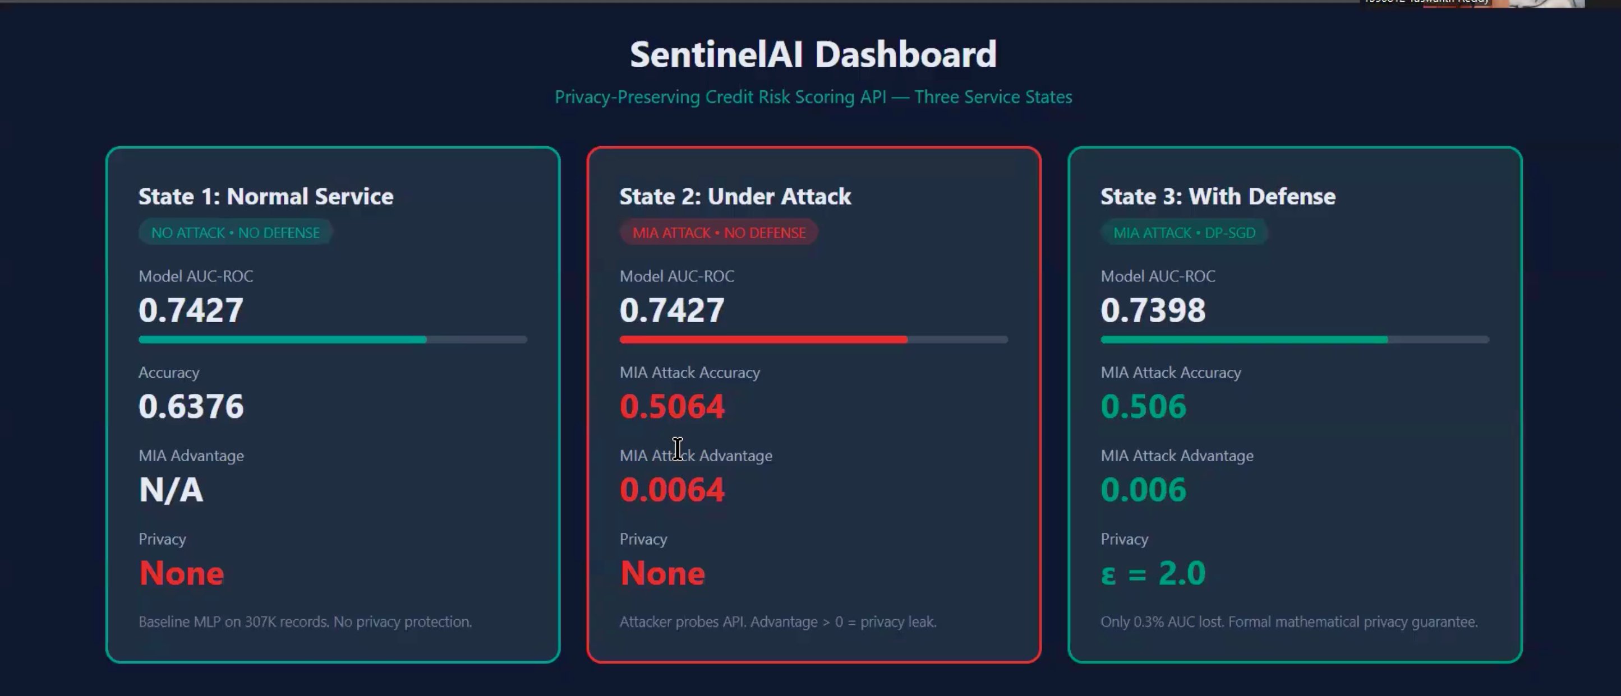Select the Baseline MLP on 307K records note
This screenshot has width=1621, height=696.
tap(305, 622)
